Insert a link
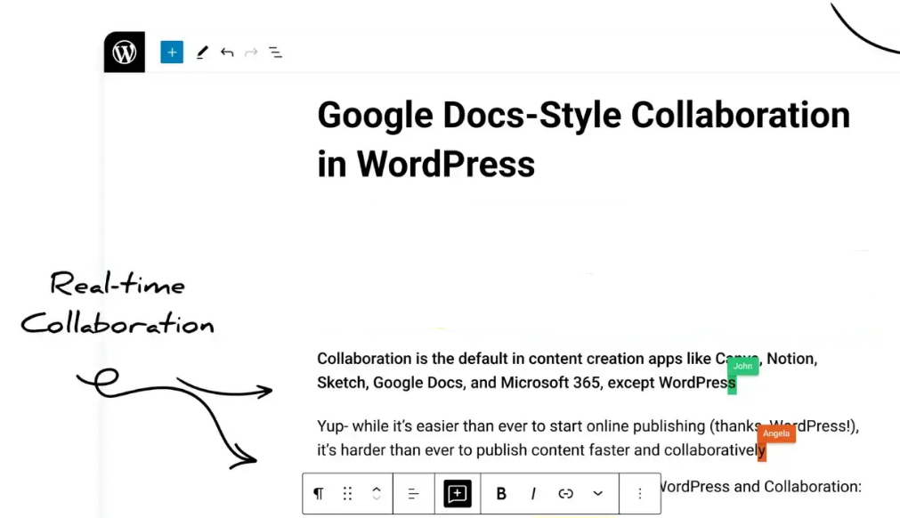Image resolution: width=900 pixels, height=518 pixels. pyautogui.click(x=565, y=493)
